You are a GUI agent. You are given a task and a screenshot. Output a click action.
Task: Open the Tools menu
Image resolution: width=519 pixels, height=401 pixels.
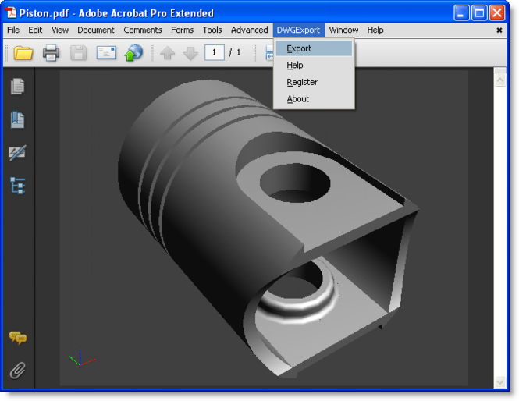click(x=212, y=30)
